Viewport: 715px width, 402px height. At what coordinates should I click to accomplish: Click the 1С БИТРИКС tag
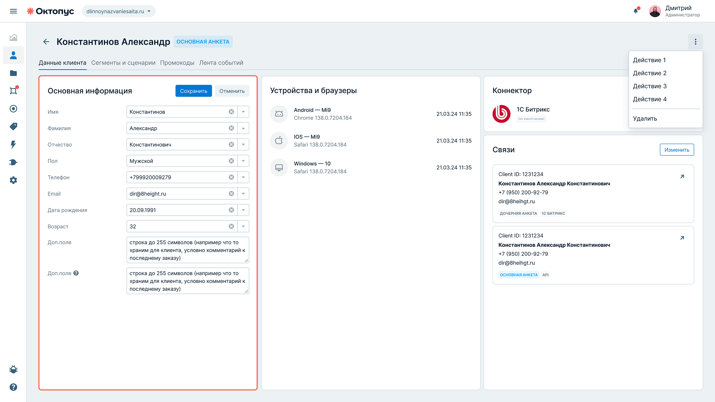(x=553, y=214)
